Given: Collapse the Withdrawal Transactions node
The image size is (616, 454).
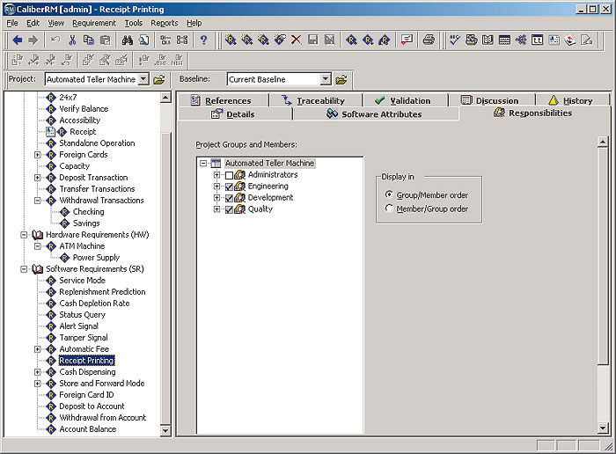Looking at the screenshot, I should 37,201.
